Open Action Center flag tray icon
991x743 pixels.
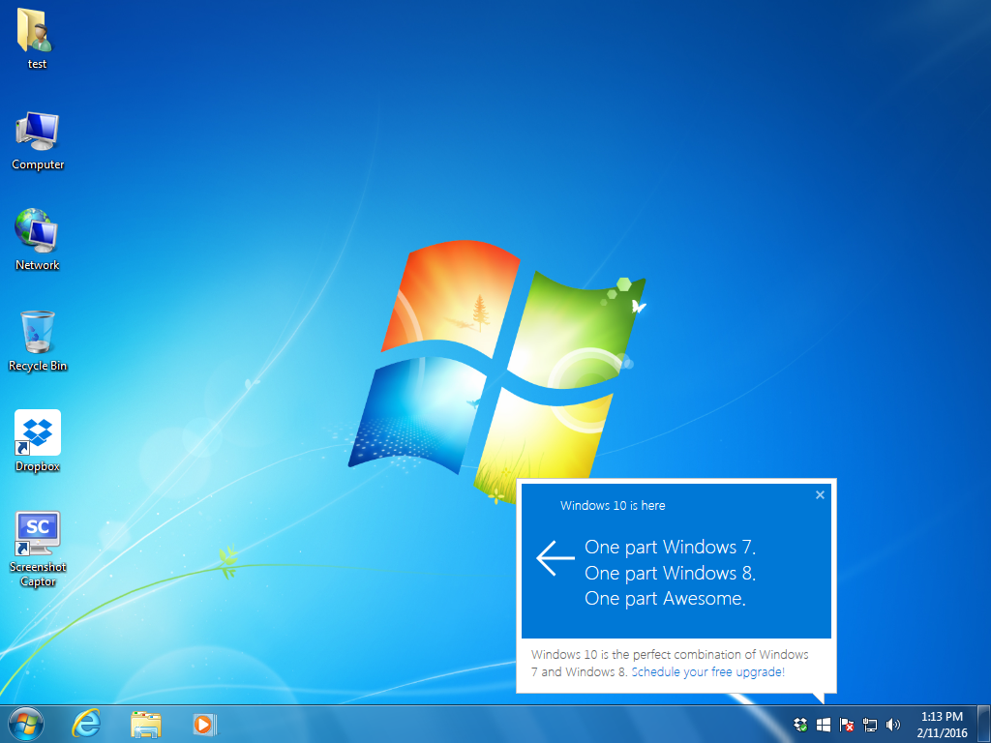[x=847, y=725]
